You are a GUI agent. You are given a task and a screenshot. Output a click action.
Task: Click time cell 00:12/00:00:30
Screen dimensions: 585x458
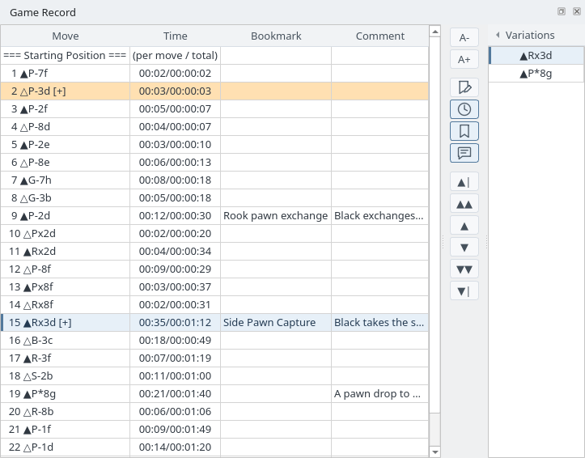[x=175, y=215]
